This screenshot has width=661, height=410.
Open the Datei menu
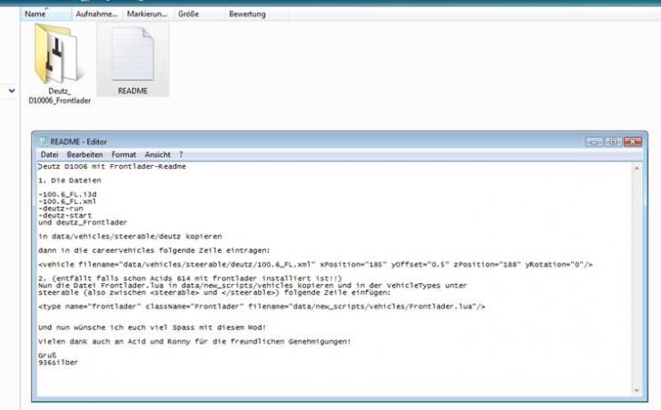click(x=49, y=154)
